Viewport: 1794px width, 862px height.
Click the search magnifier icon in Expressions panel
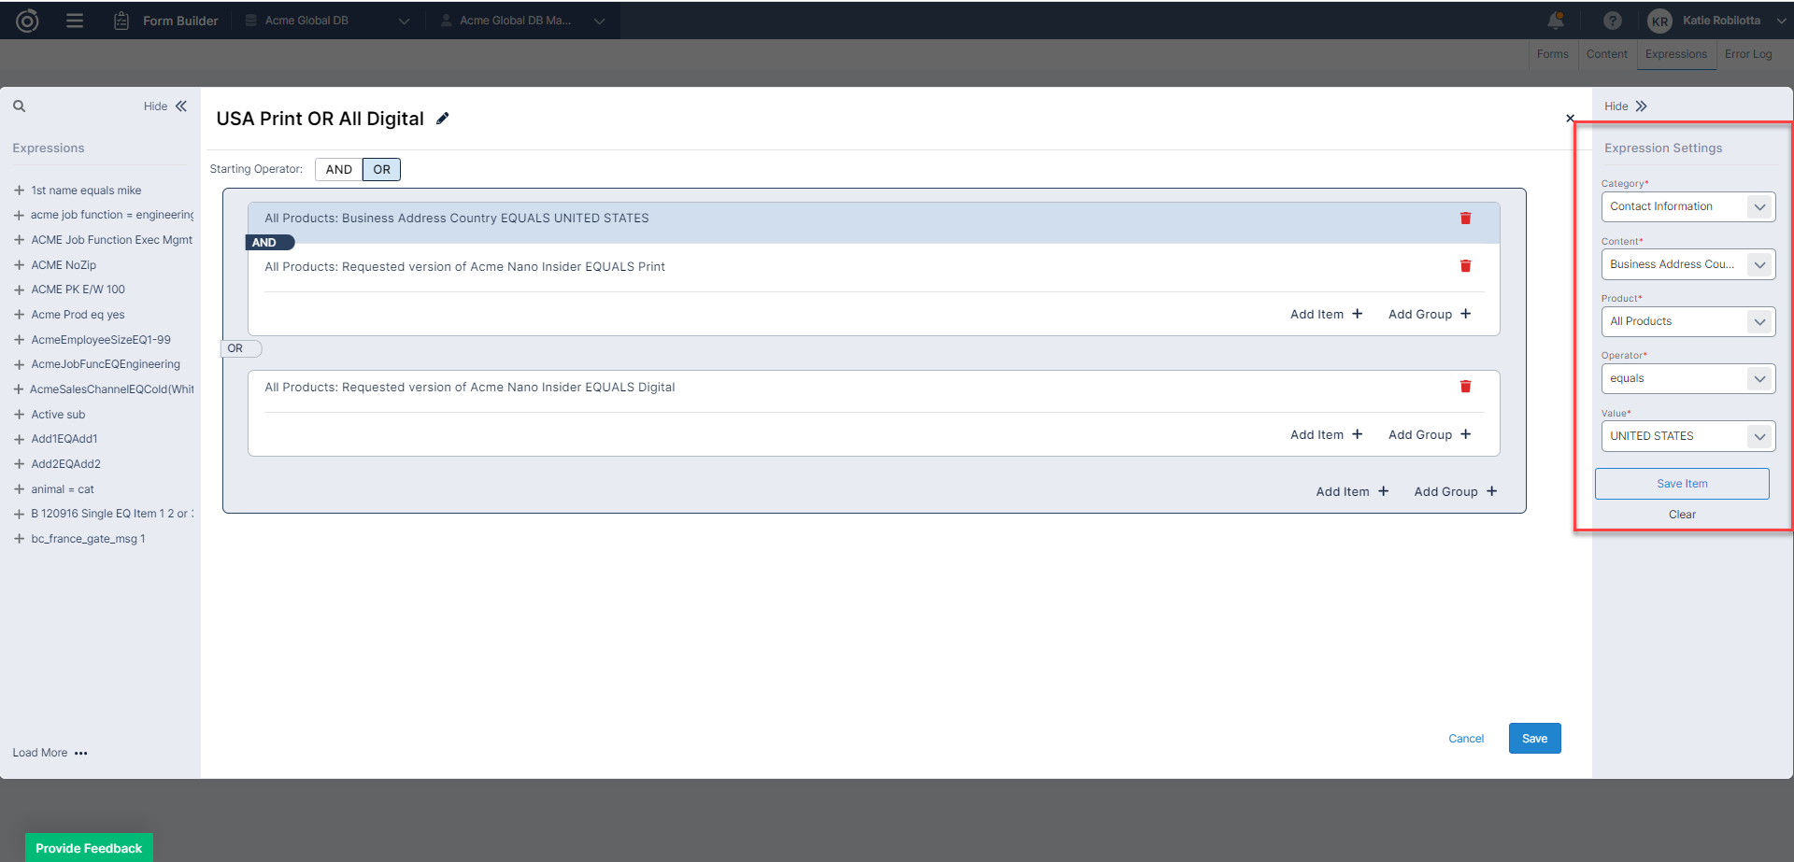(x=19, y=106)
